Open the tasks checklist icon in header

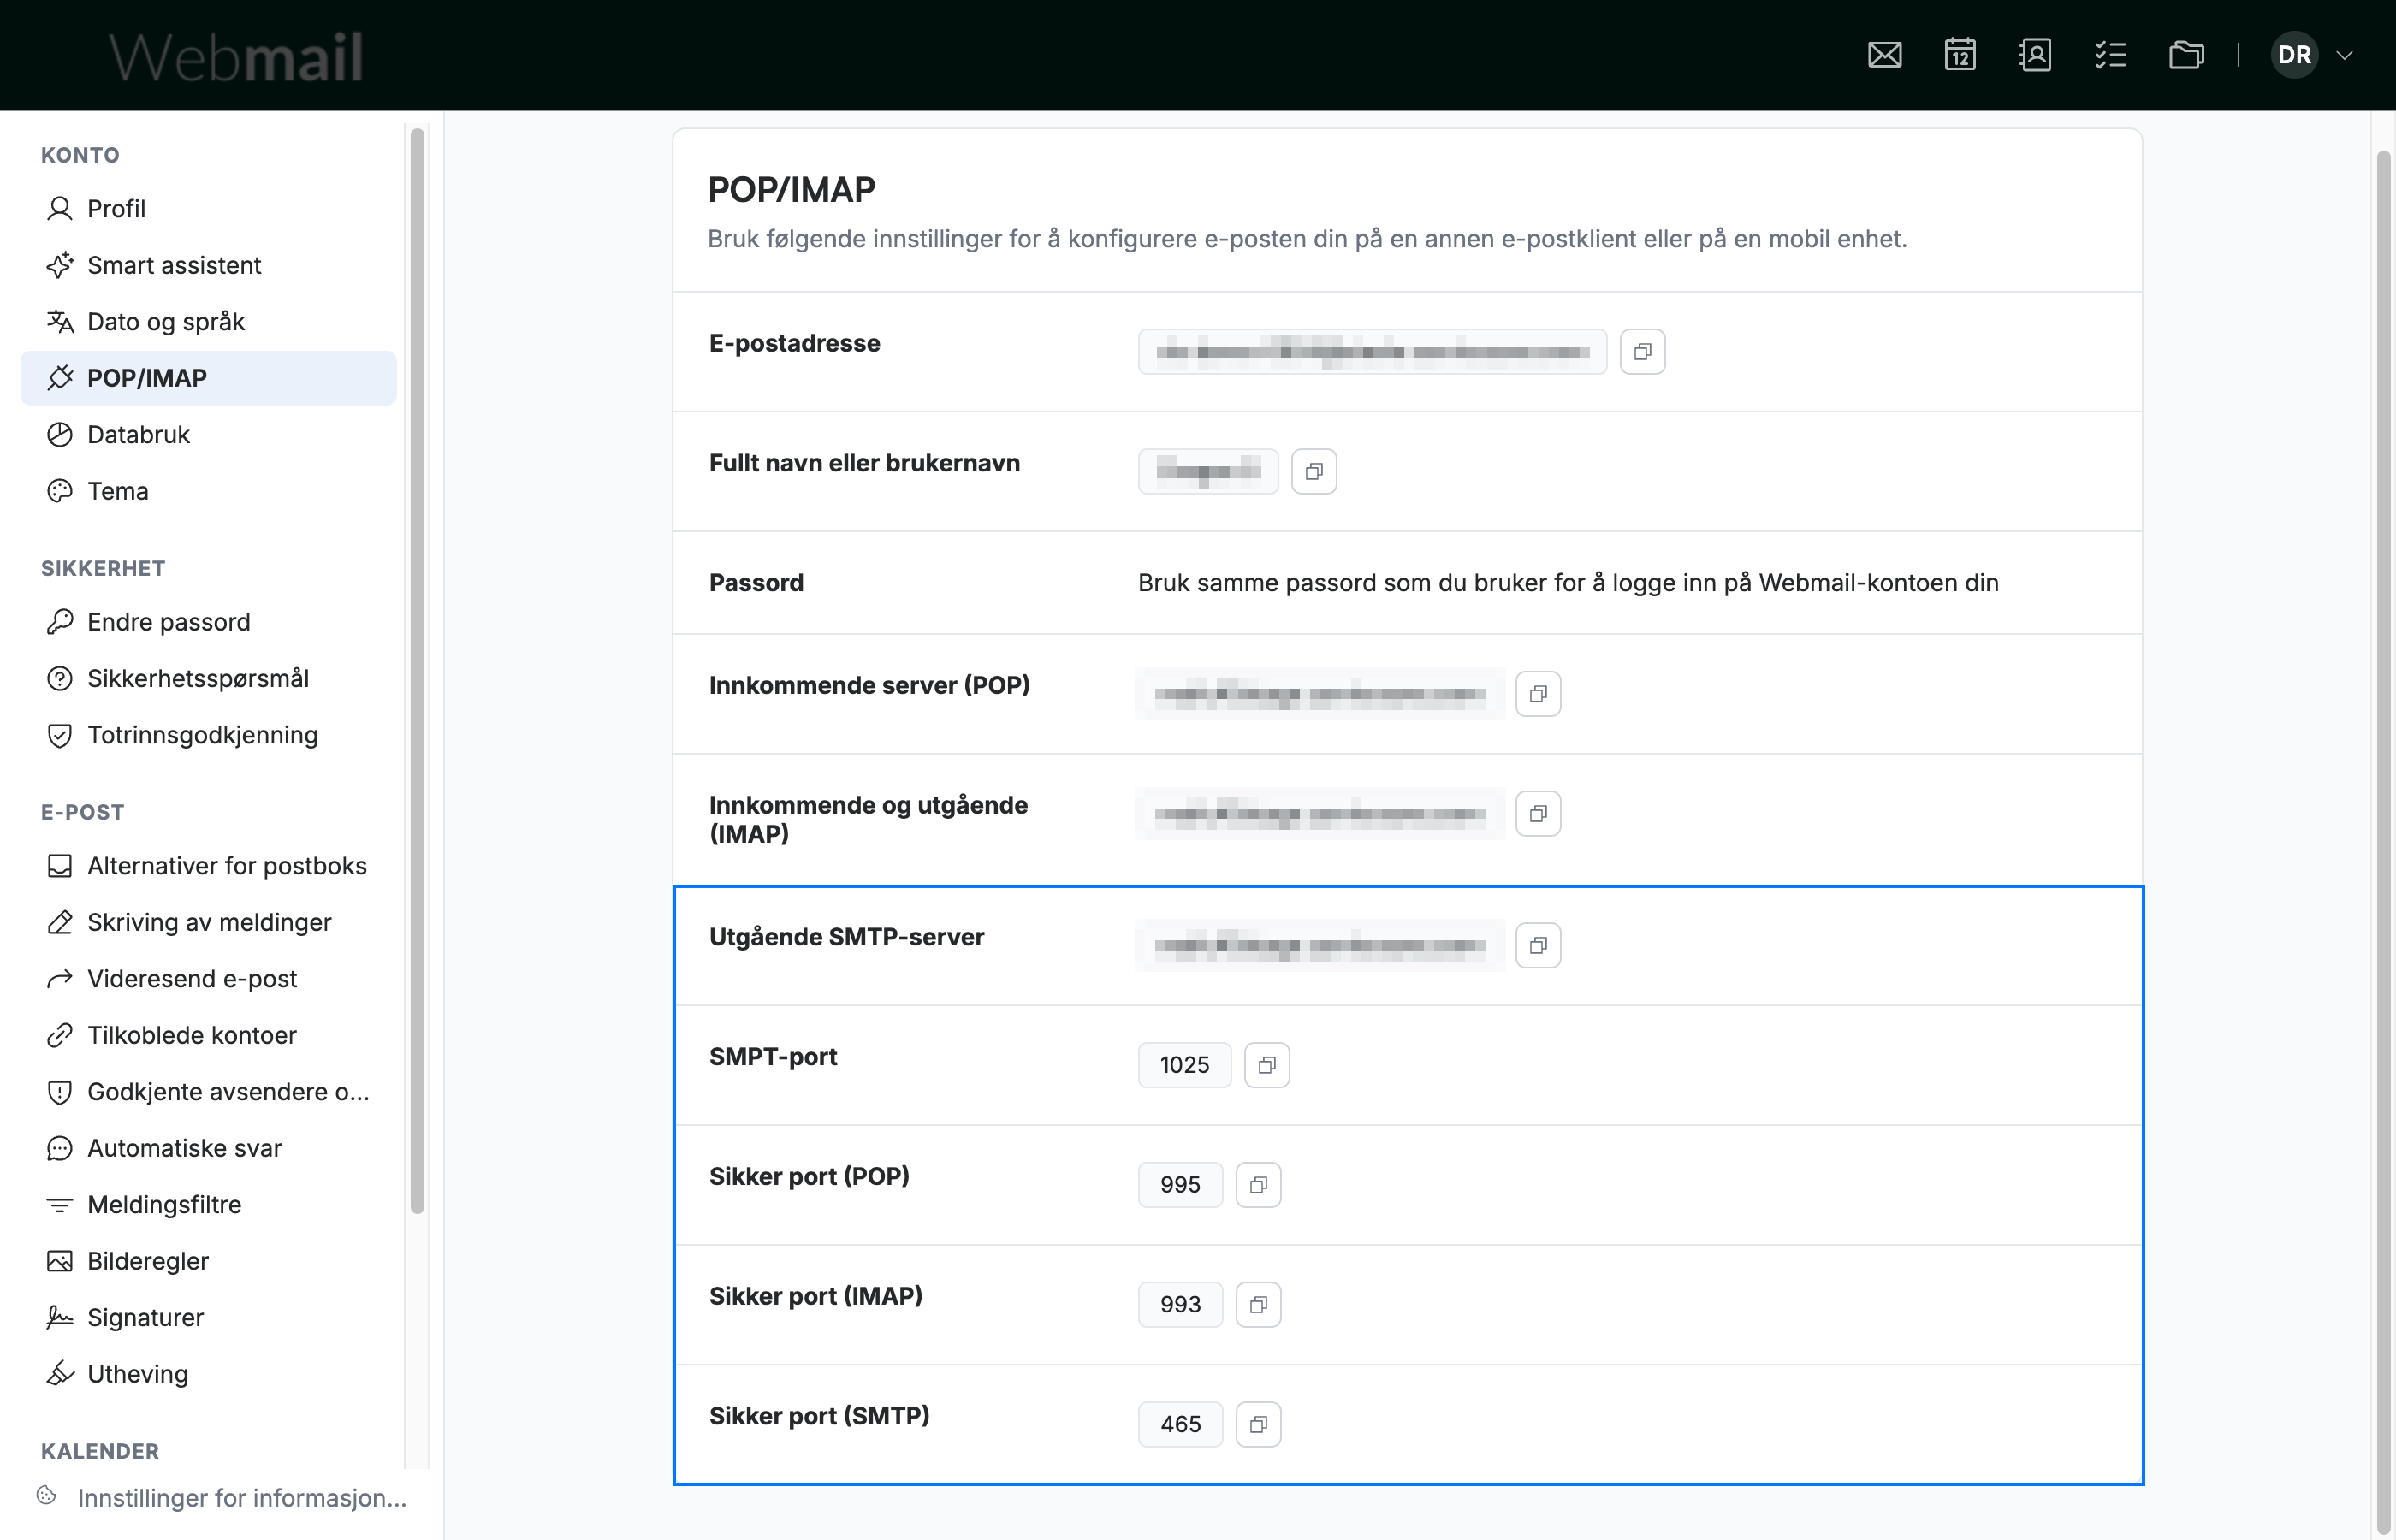click(x=2110, y=55)
